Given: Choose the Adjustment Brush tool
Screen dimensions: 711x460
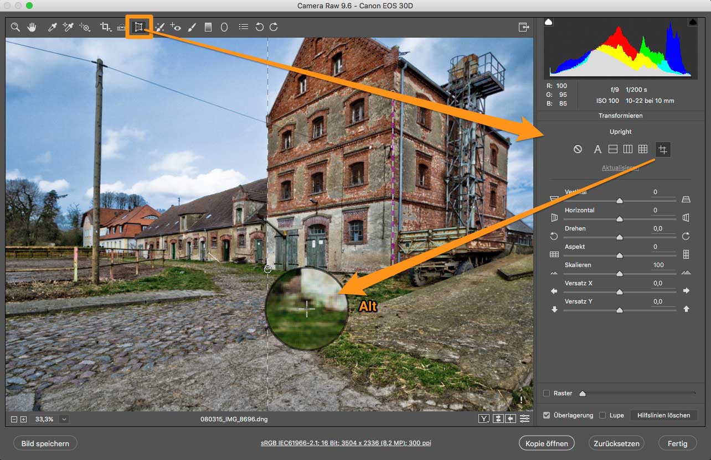Looking at the screenshot, I should [192, 27].
